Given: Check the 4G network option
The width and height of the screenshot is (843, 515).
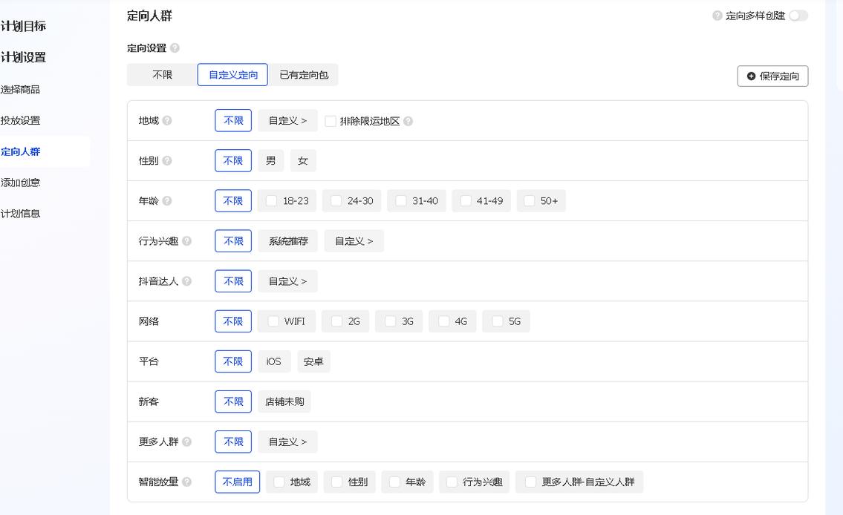Looking at the screenshot, I should 443,321.
